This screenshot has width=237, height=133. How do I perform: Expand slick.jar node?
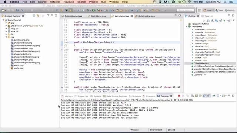point(6,31)
